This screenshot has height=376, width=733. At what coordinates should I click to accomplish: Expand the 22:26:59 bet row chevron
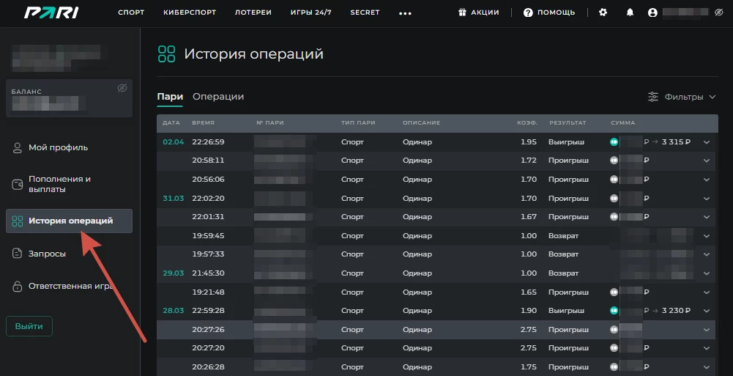[x=707, y=142]
